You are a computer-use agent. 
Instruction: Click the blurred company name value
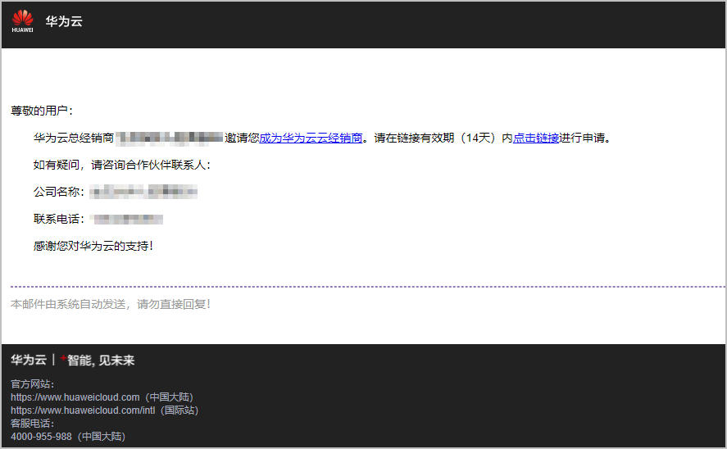pyautogui.click(x=143, y=192)
